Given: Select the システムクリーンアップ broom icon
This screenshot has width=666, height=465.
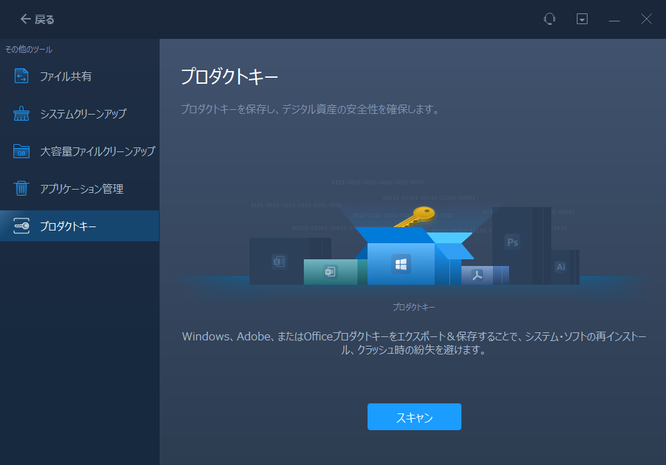Looking at the screenshot, I should coord(22,114).
